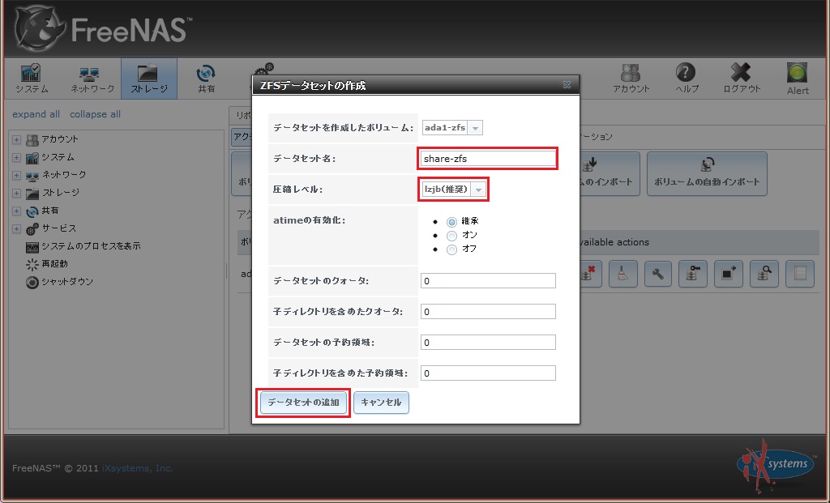830x503 pixels.
Task: Expand the 共有 tree node
Action: (16, 211)
